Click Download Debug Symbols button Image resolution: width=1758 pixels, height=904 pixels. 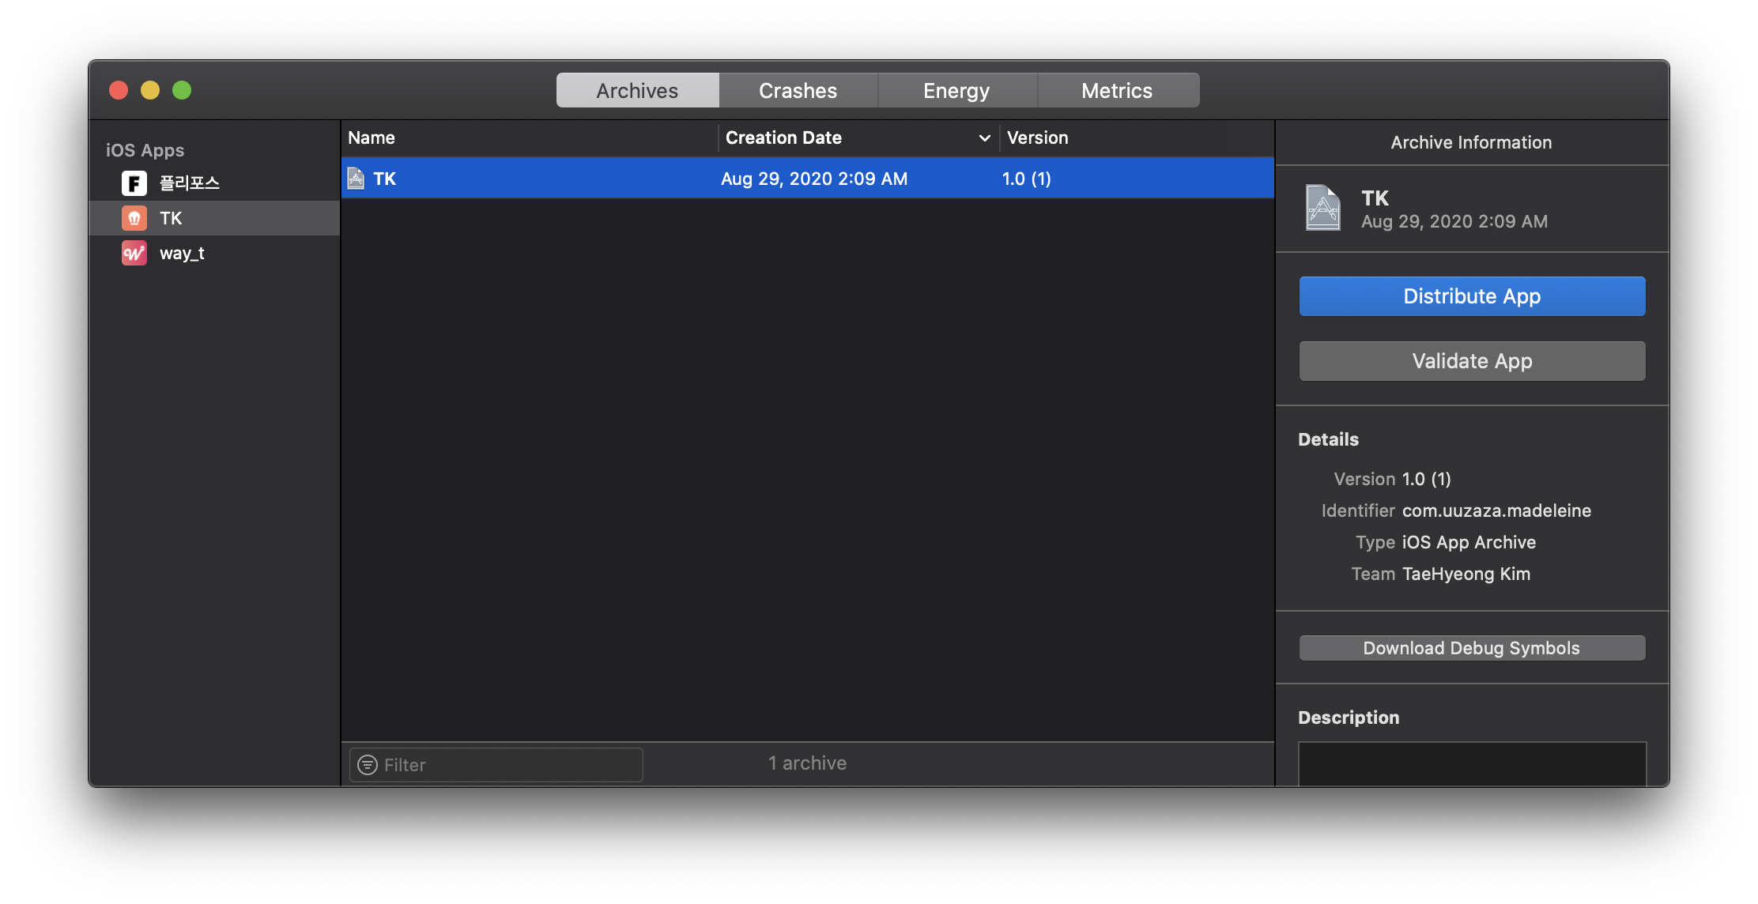pyautogui.click(x=1472, y=648)
